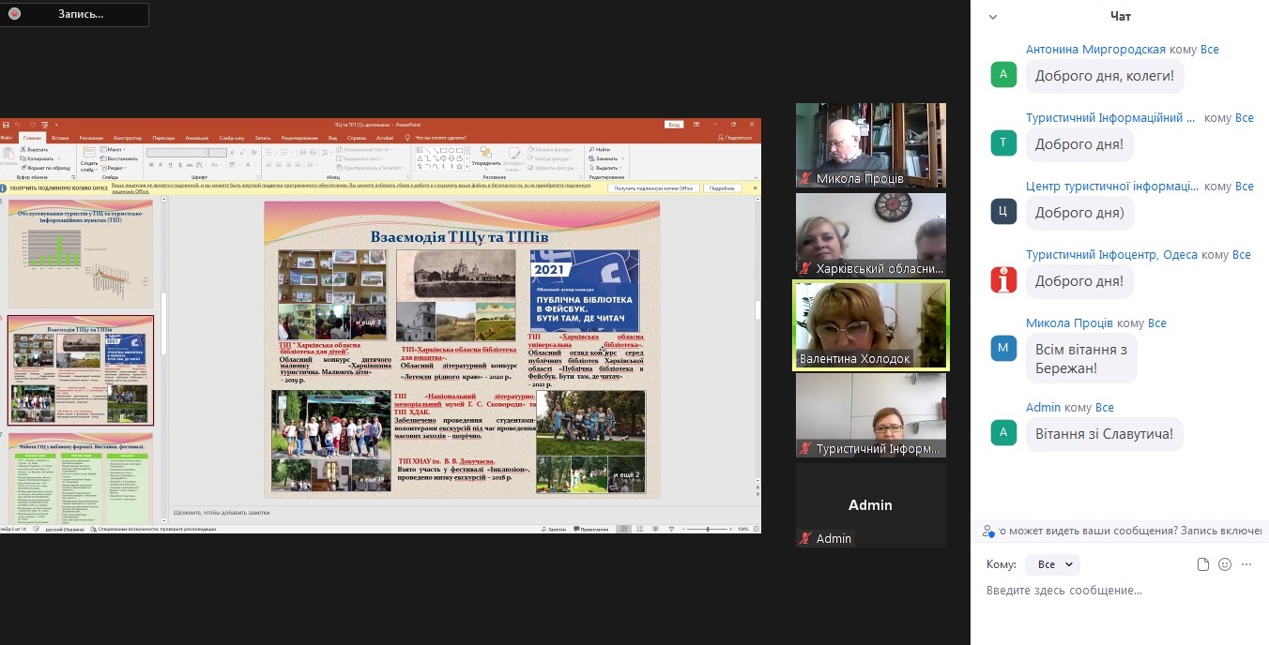Expand the 'Кому: Все' recipient dropdown
The width and height of the screenshot is (1269, 645).
pyautogui.click(x=1052, y=564)
